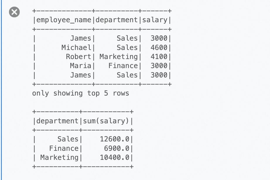Click the 12600.0 sum value
Image resolution: width=270 pixels, height=180 pixels.
click(115, 139)
